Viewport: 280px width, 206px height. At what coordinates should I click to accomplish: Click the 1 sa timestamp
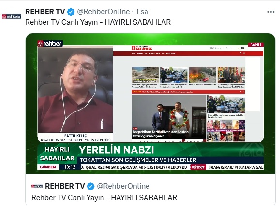[x=142, y=12]
